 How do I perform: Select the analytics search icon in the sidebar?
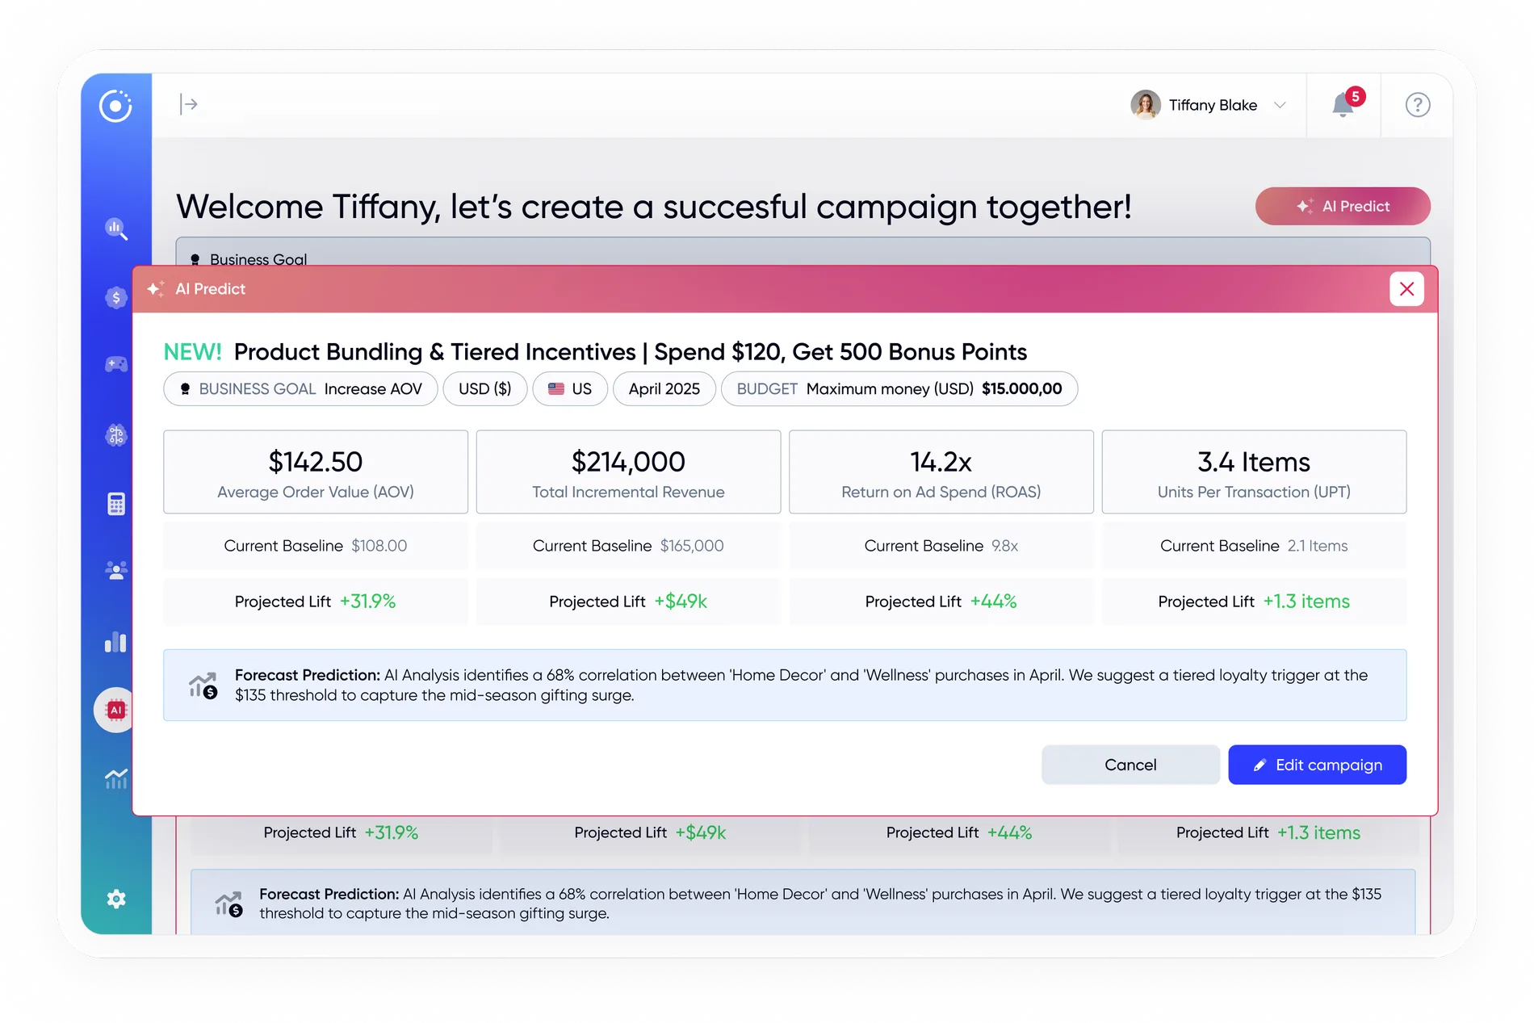pyautogui.click(x=116, y=230)
